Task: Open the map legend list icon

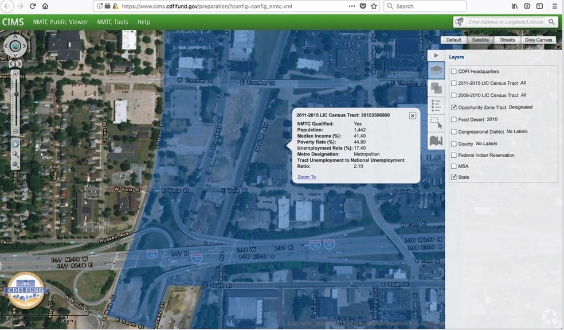Action: click(436, 106)
